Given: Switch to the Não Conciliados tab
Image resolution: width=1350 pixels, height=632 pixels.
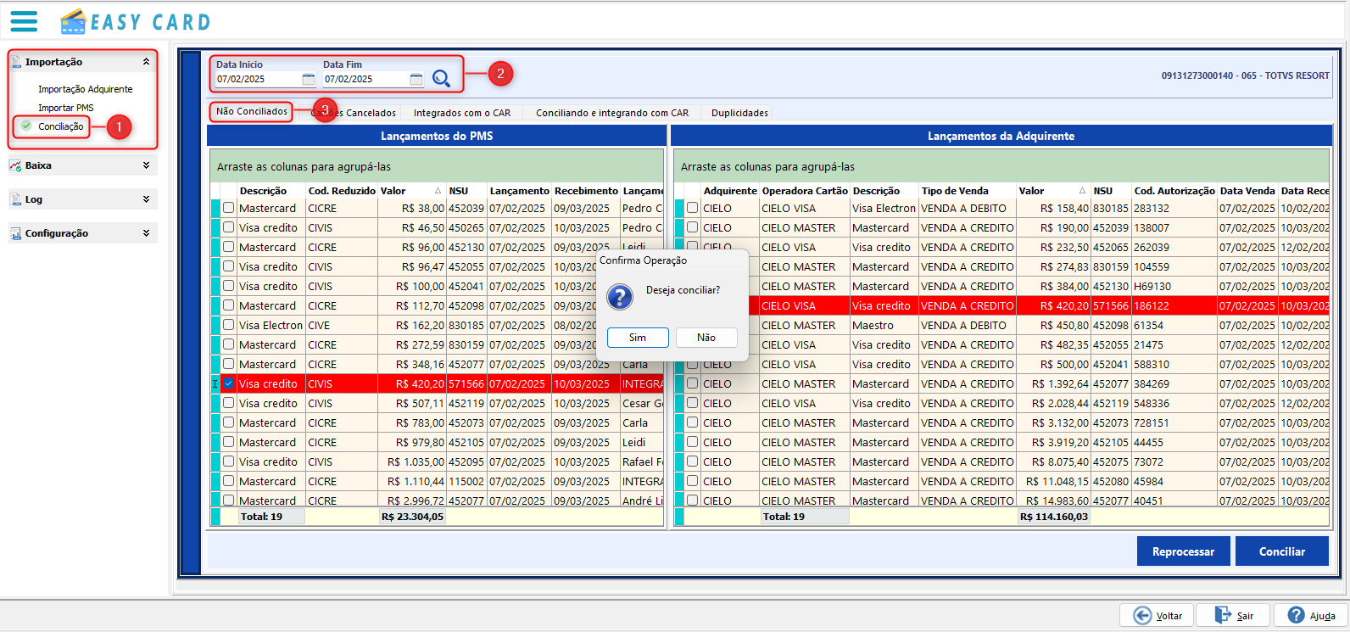Looking at the screenshot, I should click(252, 111).
